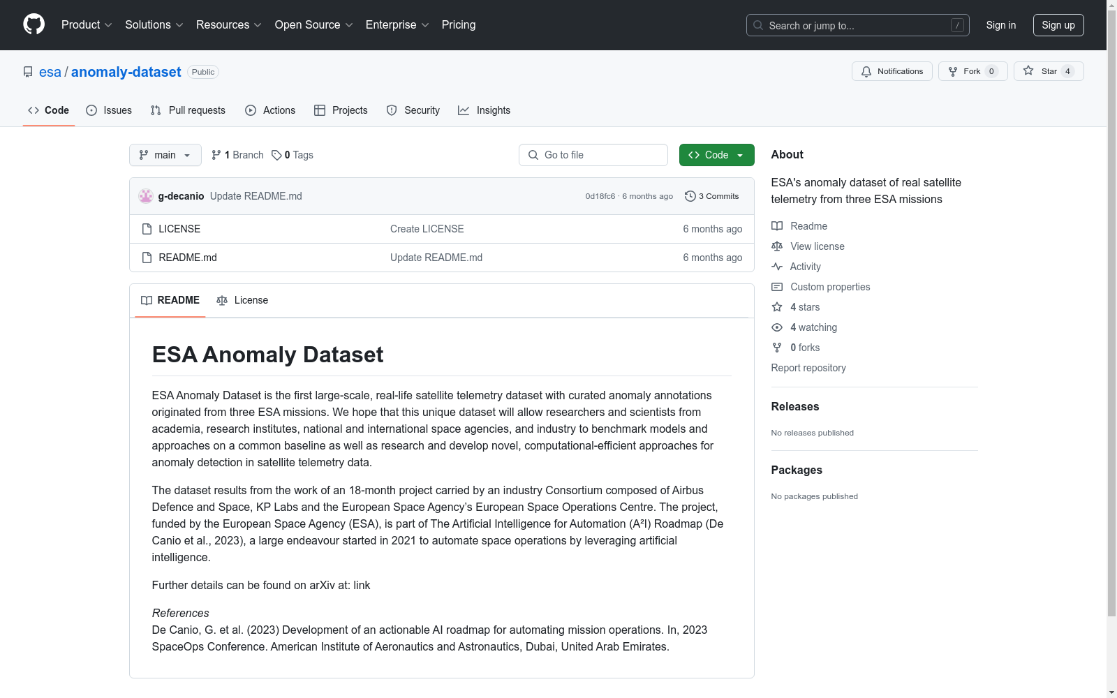This screenshot has height=698, width=1117.
Task: Open the LICENSE file name link
Action: pyautogui.click(x=179, y=229)
